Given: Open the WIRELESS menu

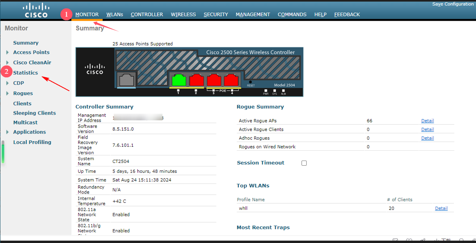Looking at the screenshot, I should 183,14.
